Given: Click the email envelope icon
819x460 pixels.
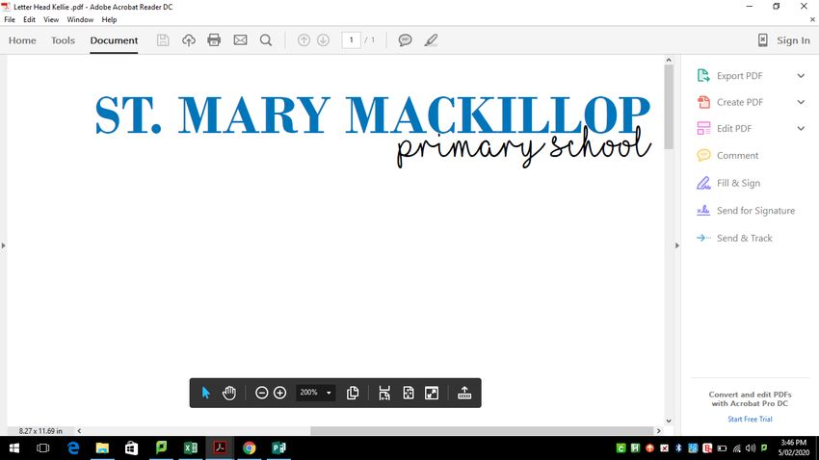Looking at the screenshot, I should [x=240, y=40].
